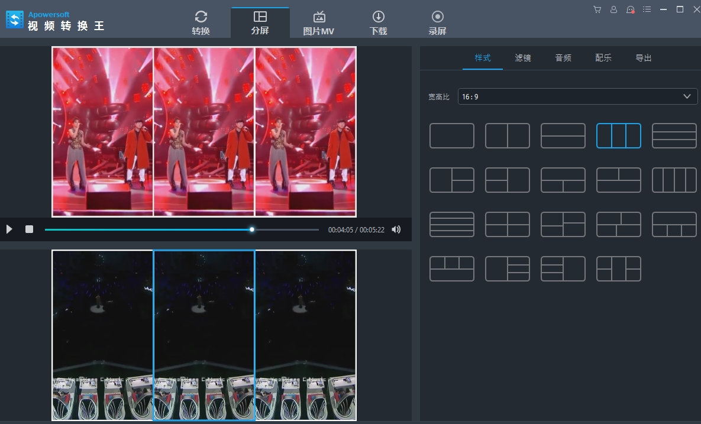Select the left pane of the lower split screen

103,335
